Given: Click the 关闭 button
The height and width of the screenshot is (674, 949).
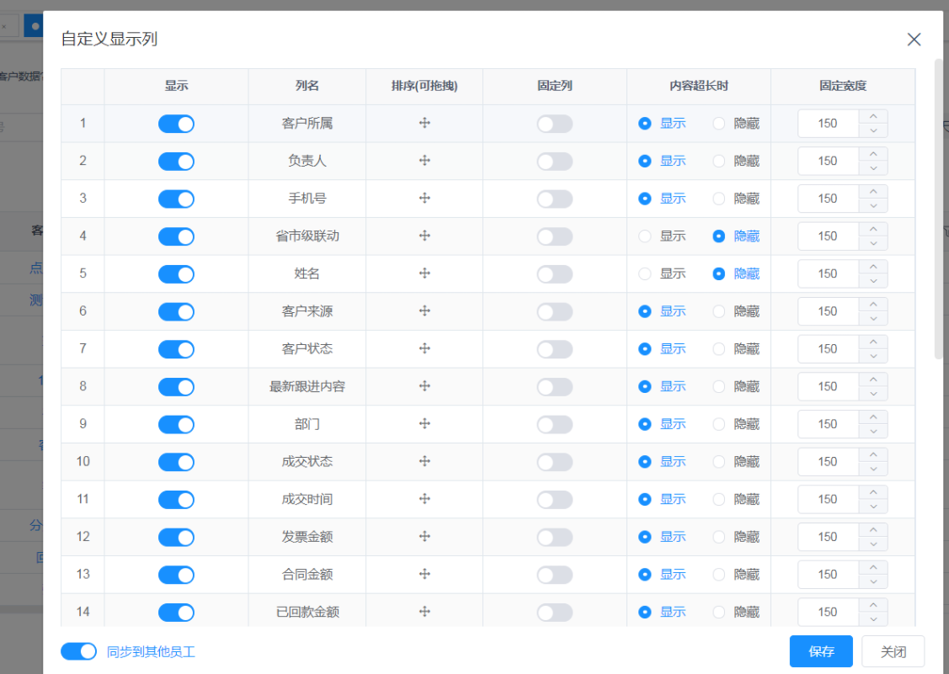Looking at the screenshot, I should tap(893, 650).
